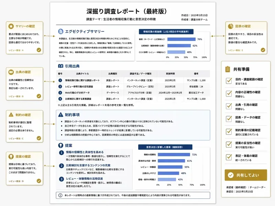Click checkmark badge in 制約の確認 card
The height and width of the screenshot is (206, 275).
(39, 138)
